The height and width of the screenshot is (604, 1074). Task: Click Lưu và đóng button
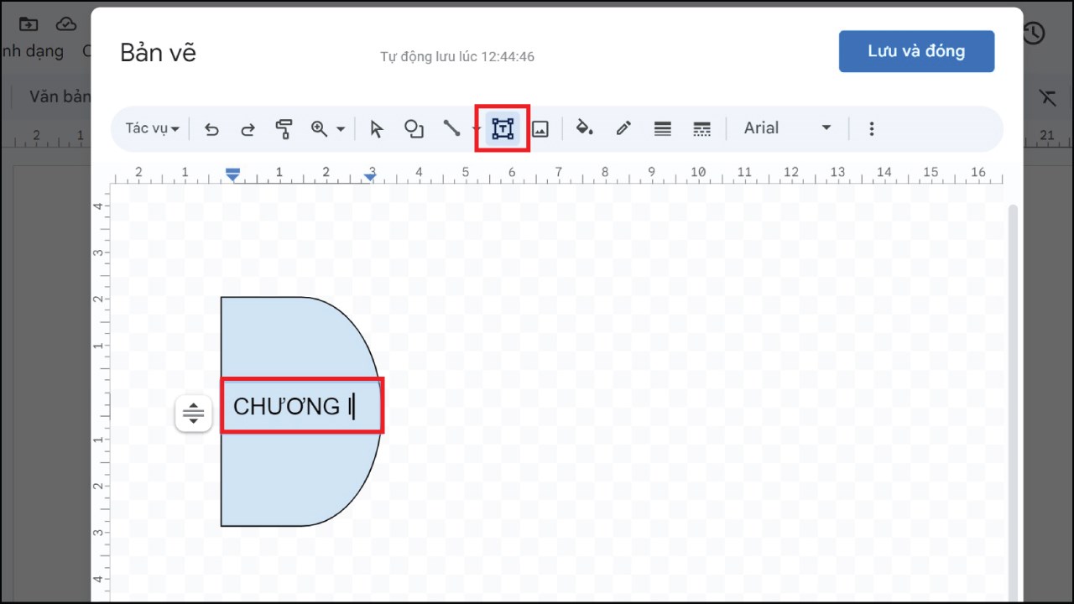point(916,51)
